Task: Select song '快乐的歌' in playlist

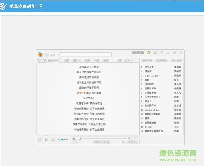Action: pos(149,84)
